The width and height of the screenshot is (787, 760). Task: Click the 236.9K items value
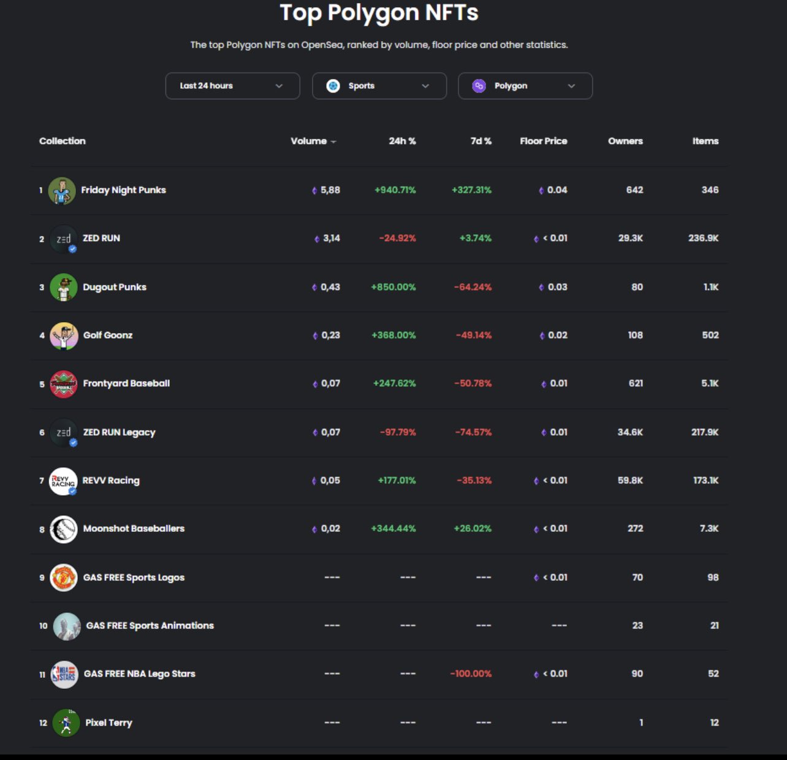coord(704,238)
